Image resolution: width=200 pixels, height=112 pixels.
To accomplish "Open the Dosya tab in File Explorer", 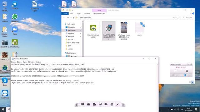I will tap(65, 13).
